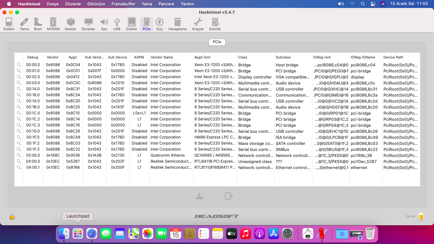Open the Görünüm menu
Screen dimensions: 434x244
click(96, 4)
